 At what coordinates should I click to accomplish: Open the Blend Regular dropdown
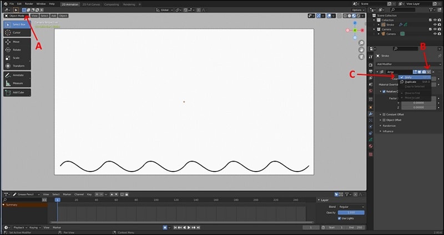point(351,207)
